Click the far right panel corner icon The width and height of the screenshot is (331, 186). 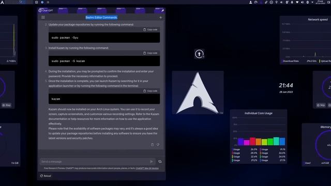click(329, 2)
